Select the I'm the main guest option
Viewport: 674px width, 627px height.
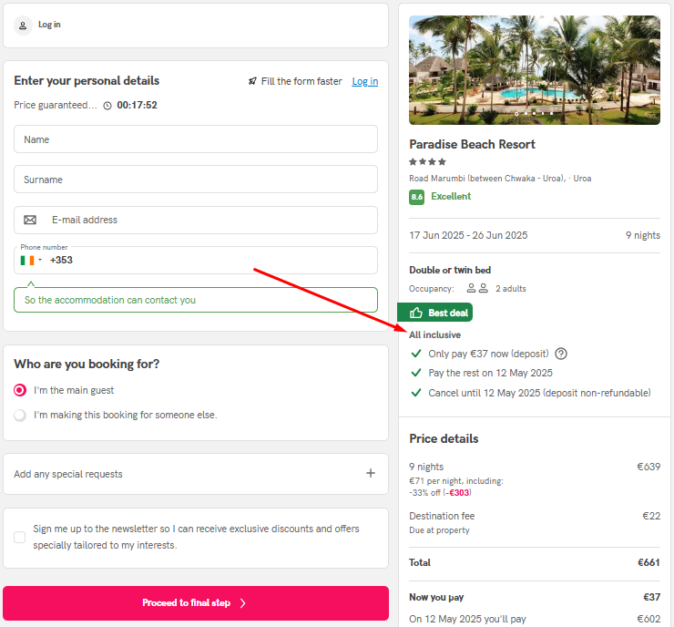[x=20, y=390]
